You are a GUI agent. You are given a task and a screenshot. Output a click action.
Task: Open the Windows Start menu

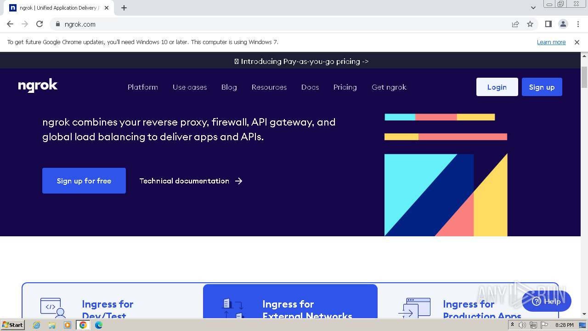(x=13, y=325)
